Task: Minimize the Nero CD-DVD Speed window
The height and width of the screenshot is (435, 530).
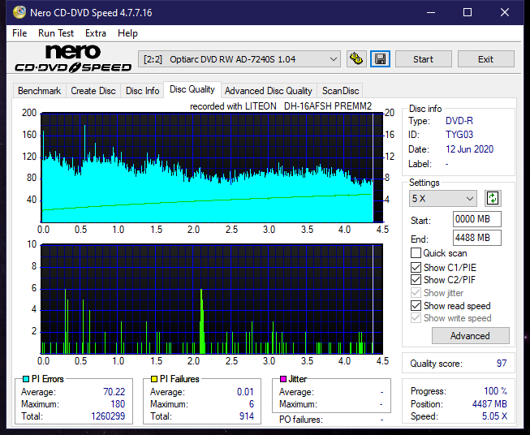Action: [431, 12]
